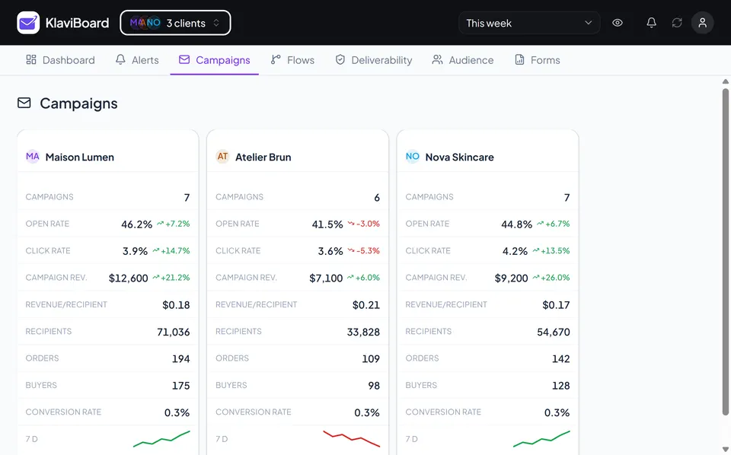Open the Audience tab
731x455 pixels.
462,60
